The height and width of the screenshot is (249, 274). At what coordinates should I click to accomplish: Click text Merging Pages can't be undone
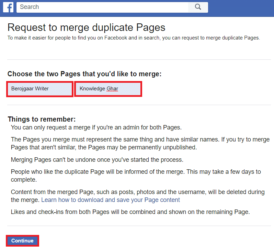coord(97,160)
